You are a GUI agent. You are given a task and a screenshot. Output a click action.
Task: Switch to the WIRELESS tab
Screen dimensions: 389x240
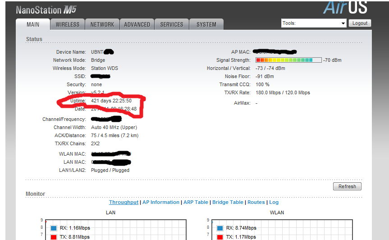tap(68, 24)
